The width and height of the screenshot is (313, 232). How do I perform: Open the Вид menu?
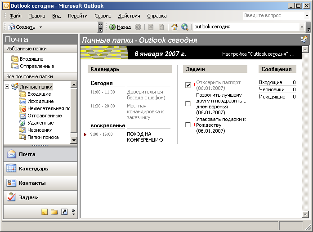click(x=57, y=16)
